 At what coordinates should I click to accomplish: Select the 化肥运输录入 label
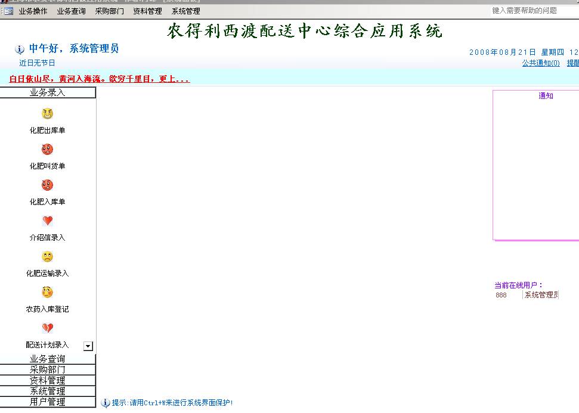47,274
